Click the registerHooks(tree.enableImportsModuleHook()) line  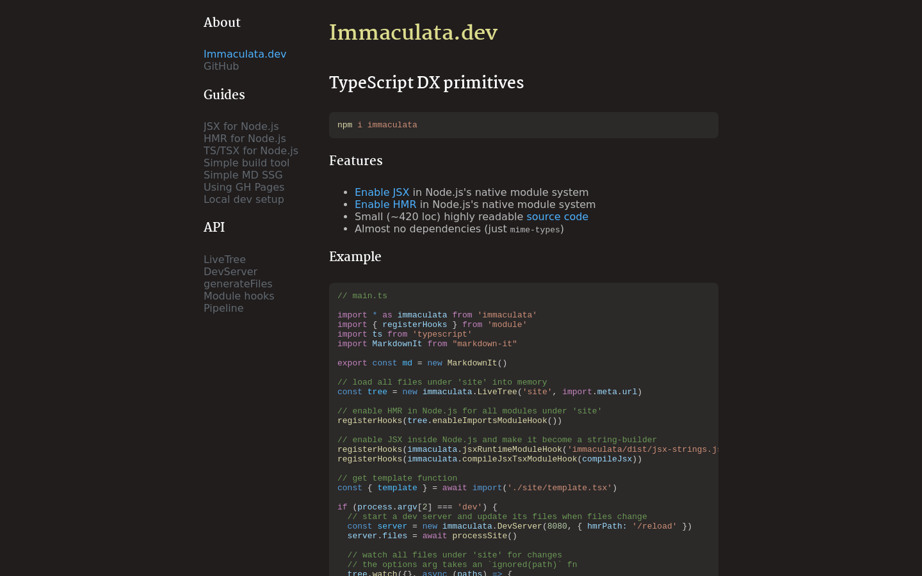click(449, 420)
